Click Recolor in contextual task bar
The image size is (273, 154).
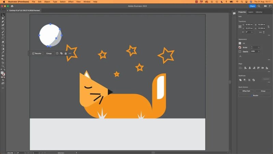tap(37, 53)
